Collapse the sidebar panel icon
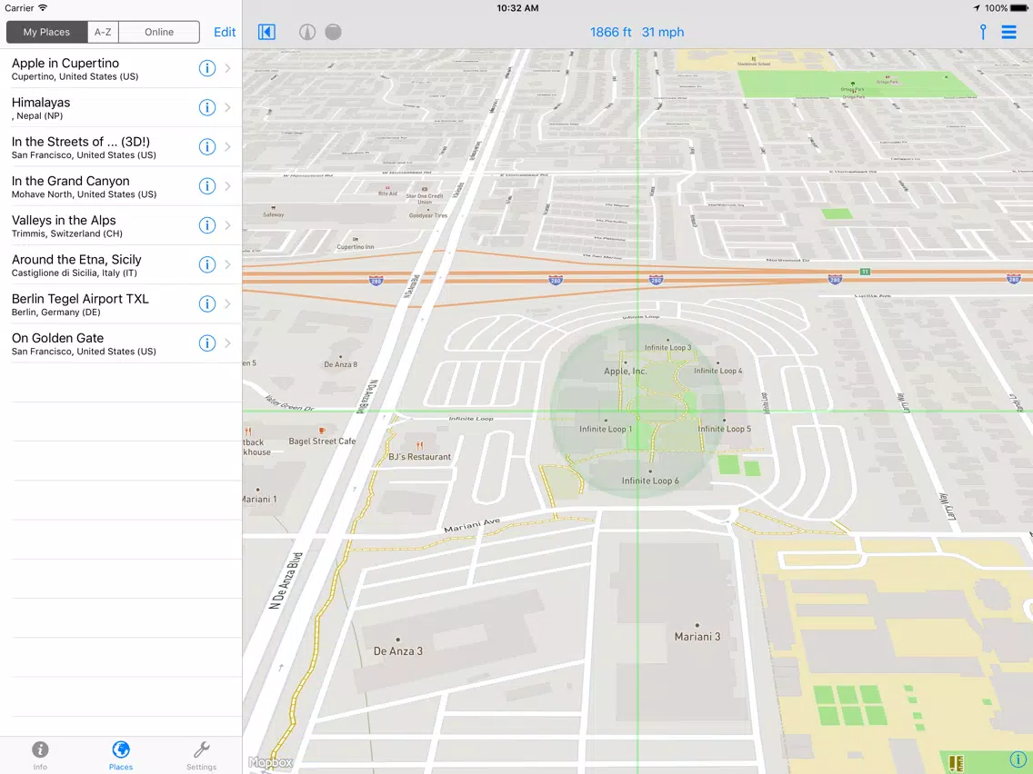Screen dimensions: 1033x774 coord(266,32)
